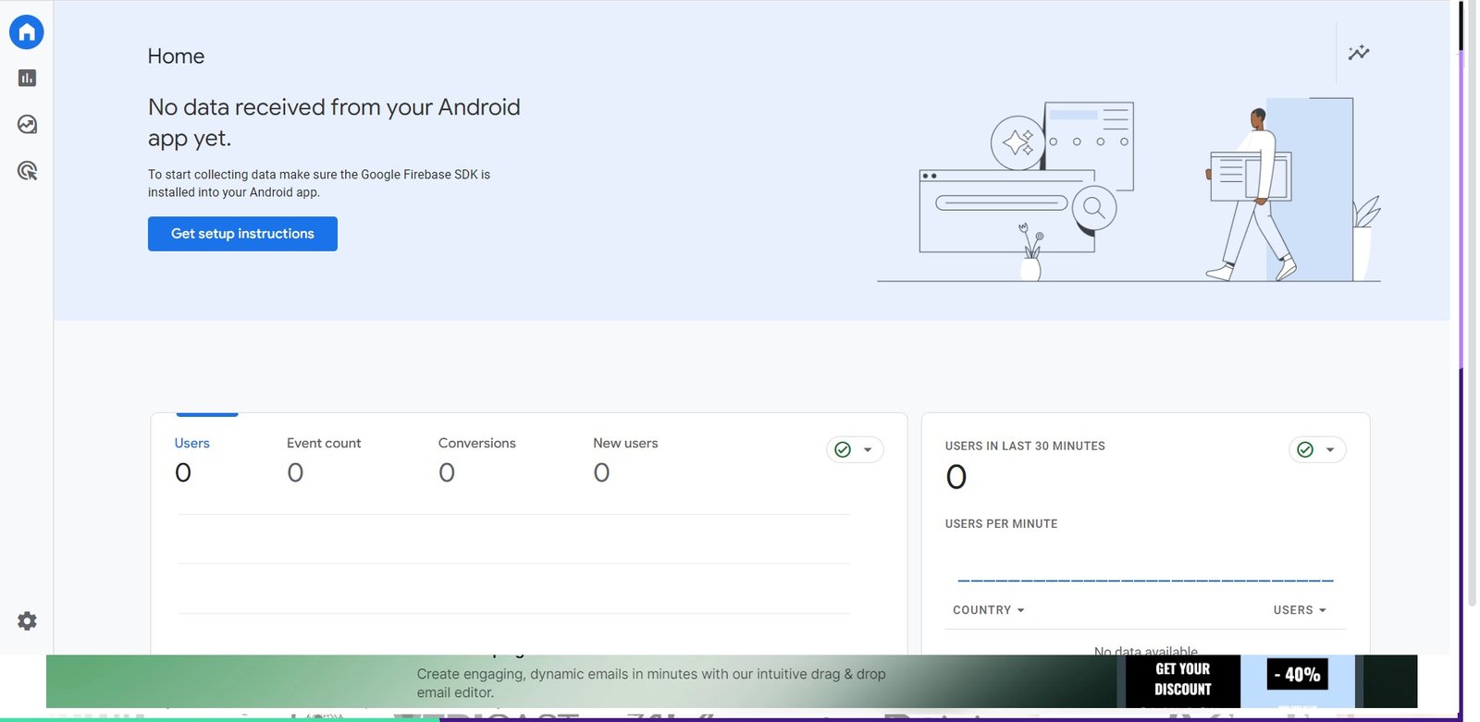Open the Reports bar chart icon
The image size is (1480, 722).
pyautogui.click(x=27, y=79)
